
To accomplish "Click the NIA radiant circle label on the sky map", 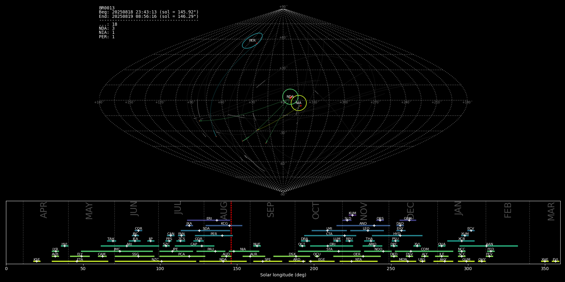I will tap(299, 103).
